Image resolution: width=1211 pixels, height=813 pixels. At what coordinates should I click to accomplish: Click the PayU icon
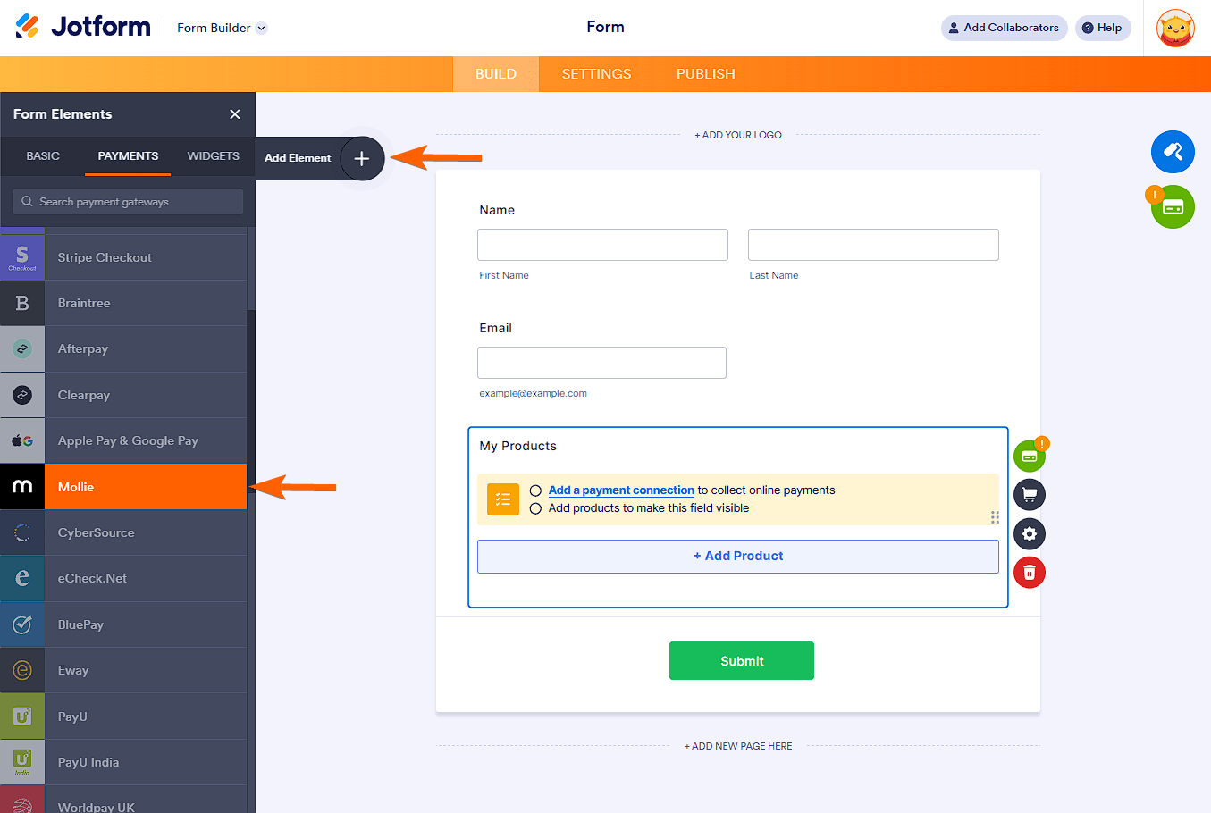22,717
